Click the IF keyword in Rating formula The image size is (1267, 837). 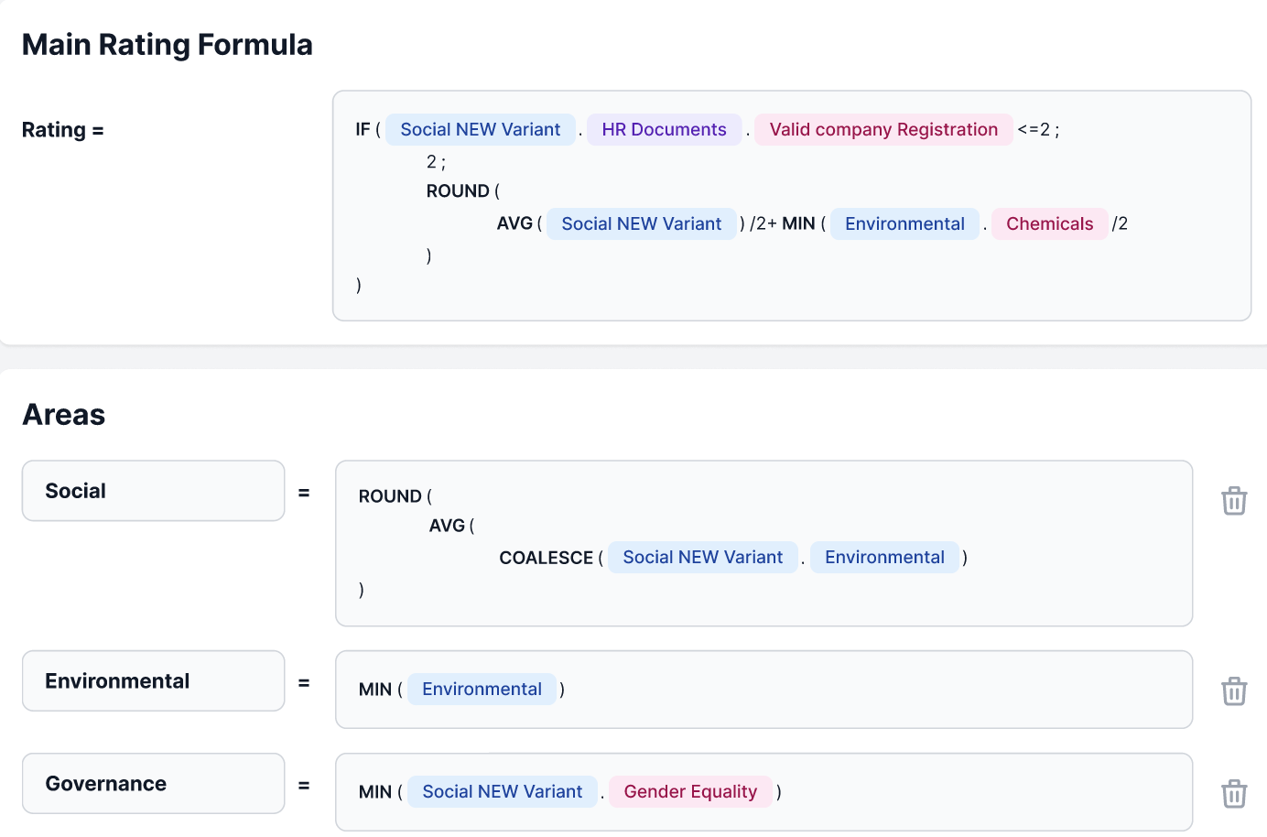(x=363, y=130)
